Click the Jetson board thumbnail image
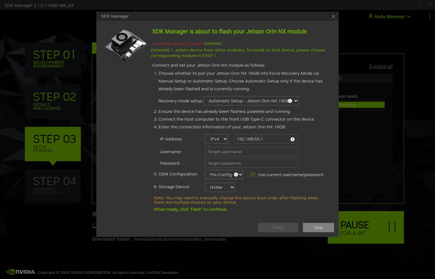The height and width of the screenshot is (279, 435). pos(126,45)
